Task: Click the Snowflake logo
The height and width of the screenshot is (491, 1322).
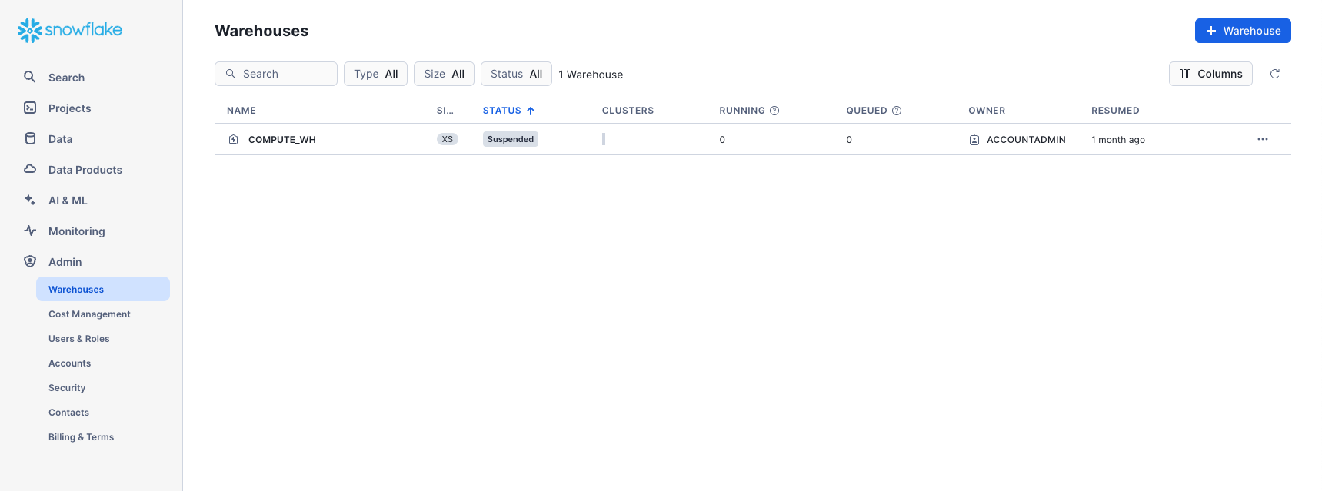Action: pos(70,30)
